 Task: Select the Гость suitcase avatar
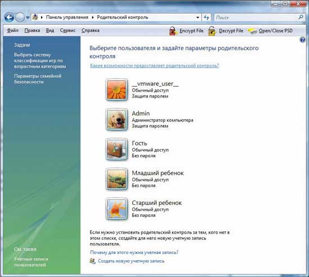coord(116,149)
